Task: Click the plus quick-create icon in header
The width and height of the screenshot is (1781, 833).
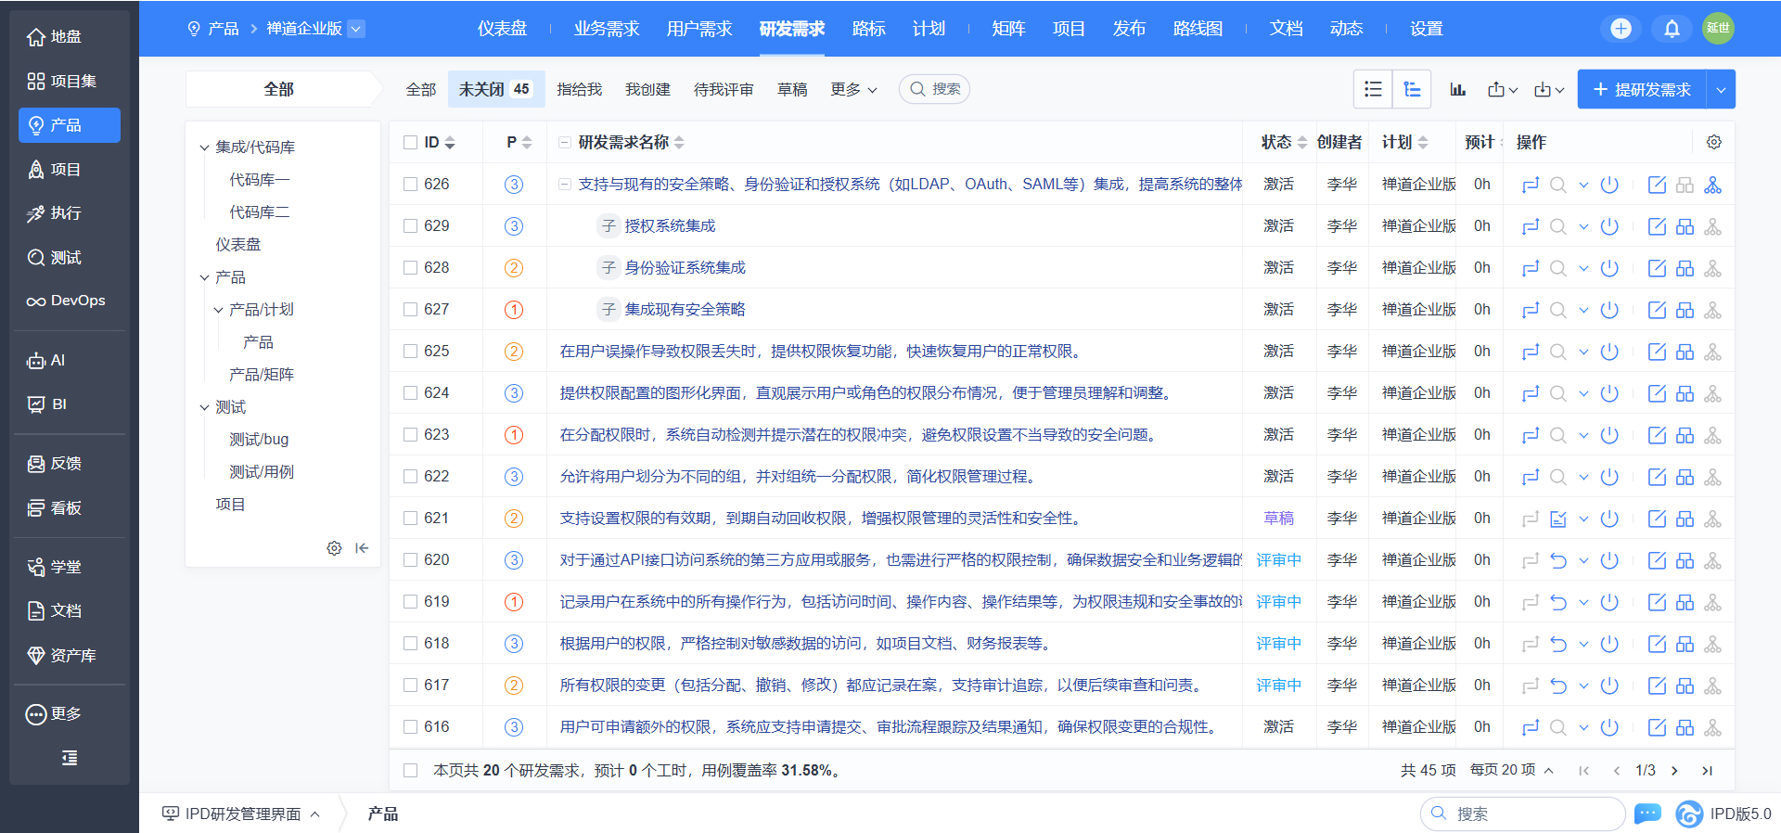Action: [x=1621, y=29]
